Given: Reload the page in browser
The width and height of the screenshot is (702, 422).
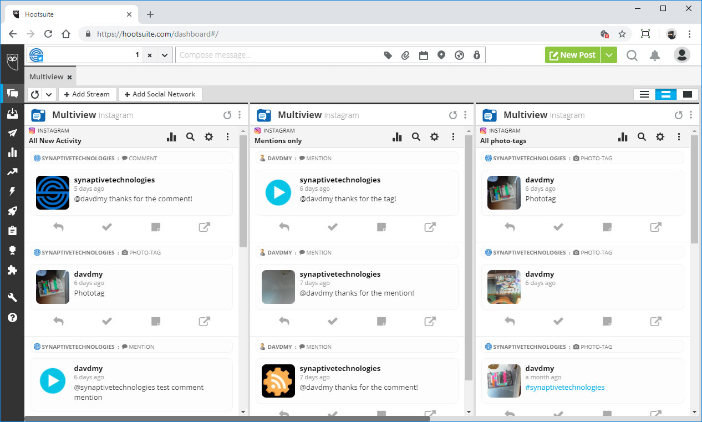Looking at the screenshot, I should (x=48, y=34).
